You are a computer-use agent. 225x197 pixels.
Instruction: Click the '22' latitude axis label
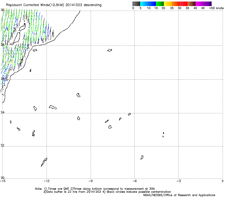(2, 145)
